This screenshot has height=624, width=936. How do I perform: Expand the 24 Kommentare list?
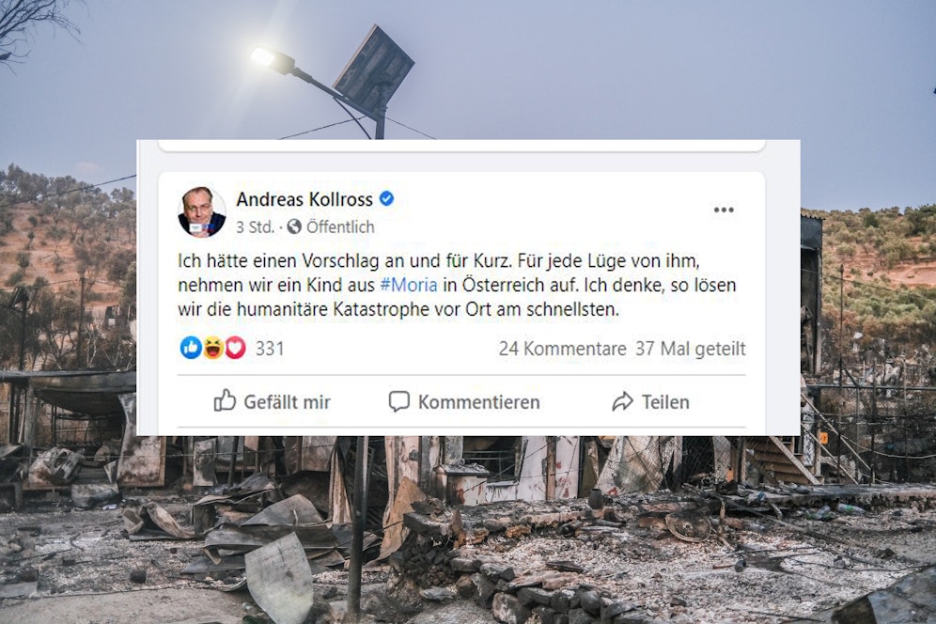[x=562, y=349]
